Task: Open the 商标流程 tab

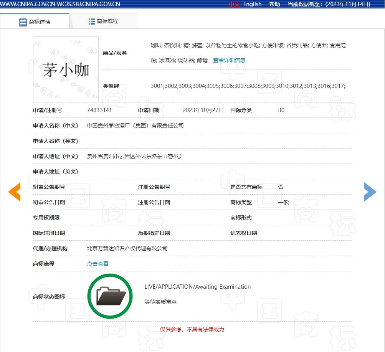Action: point(107,21)
